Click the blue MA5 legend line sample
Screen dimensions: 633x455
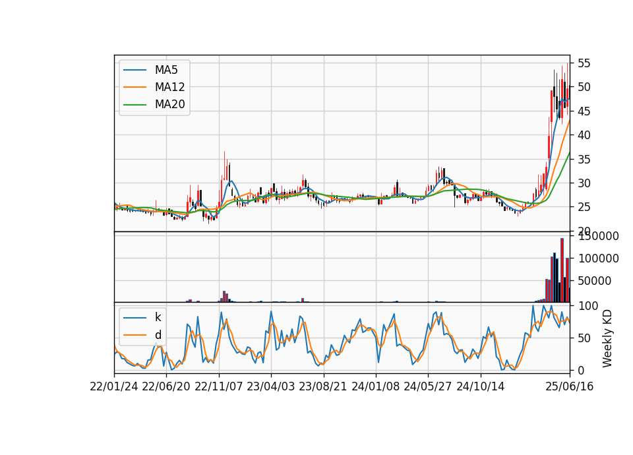(x=135, y=70)
